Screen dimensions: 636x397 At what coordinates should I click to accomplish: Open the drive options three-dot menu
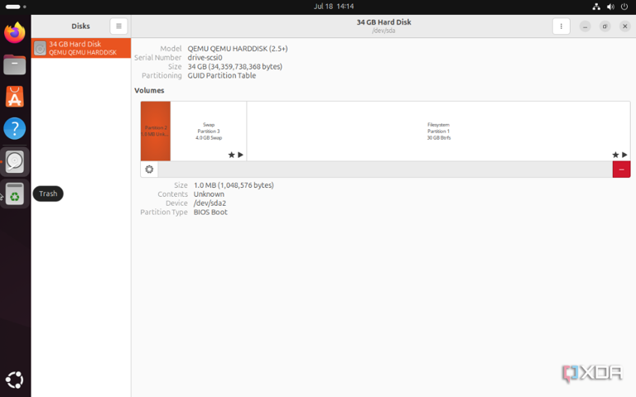coord(561,26)
